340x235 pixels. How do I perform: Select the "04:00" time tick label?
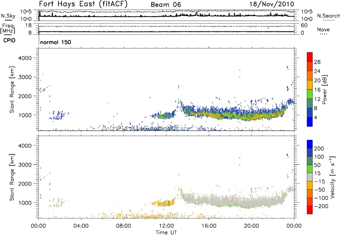[x=81, y=226]
